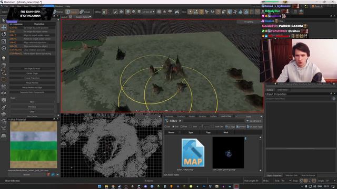Open the red icon beside Browse button

(x=48, y=175)
